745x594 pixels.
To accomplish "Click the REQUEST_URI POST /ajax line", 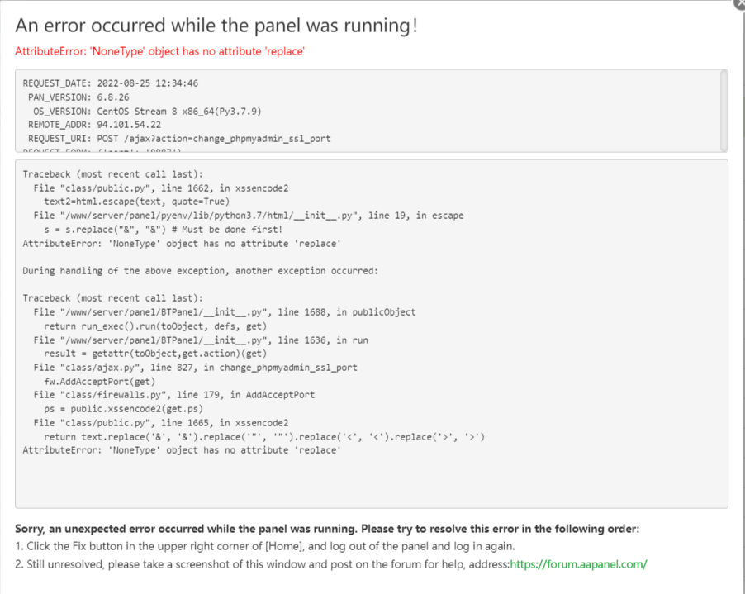I will pos(179,139).
